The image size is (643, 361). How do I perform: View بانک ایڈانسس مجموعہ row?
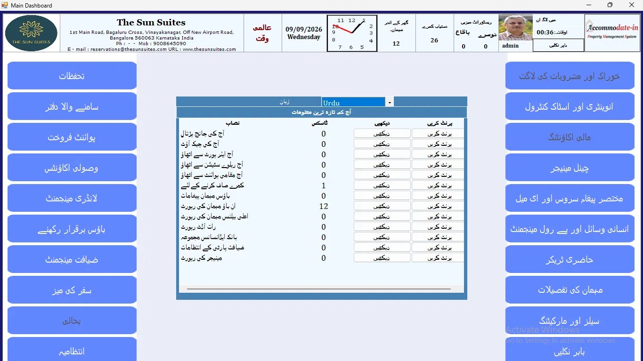coord(382,237)
